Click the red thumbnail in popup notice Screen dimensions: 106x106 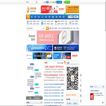click(x=92, y=96)
